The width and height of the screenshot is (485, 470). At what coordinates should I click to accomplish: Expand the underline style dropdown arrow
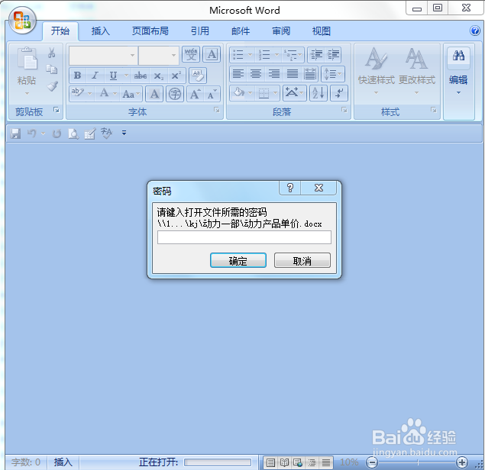click(126, 76)
